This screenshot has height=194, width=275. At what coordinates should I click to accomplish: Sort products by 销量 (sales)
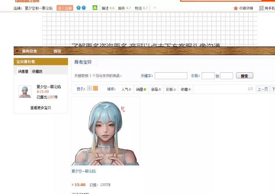[x=141, y=89]
